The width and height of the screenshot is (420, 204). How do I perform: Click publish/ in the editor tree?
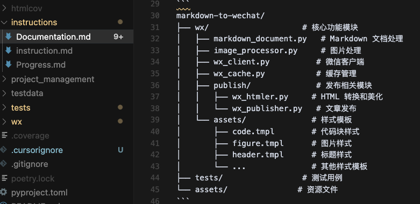coord(232,85)
